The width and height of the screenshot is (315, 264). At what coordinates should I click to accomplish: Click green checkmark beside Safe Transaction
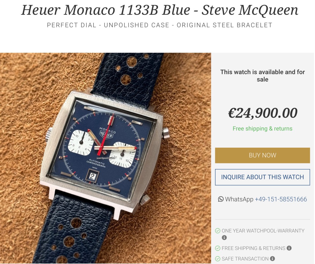pyautogui.click(x=217, y=259)
